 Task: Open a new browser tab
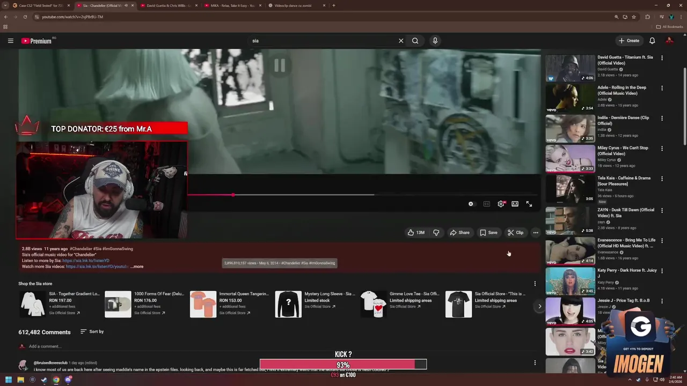coord(334,5)
